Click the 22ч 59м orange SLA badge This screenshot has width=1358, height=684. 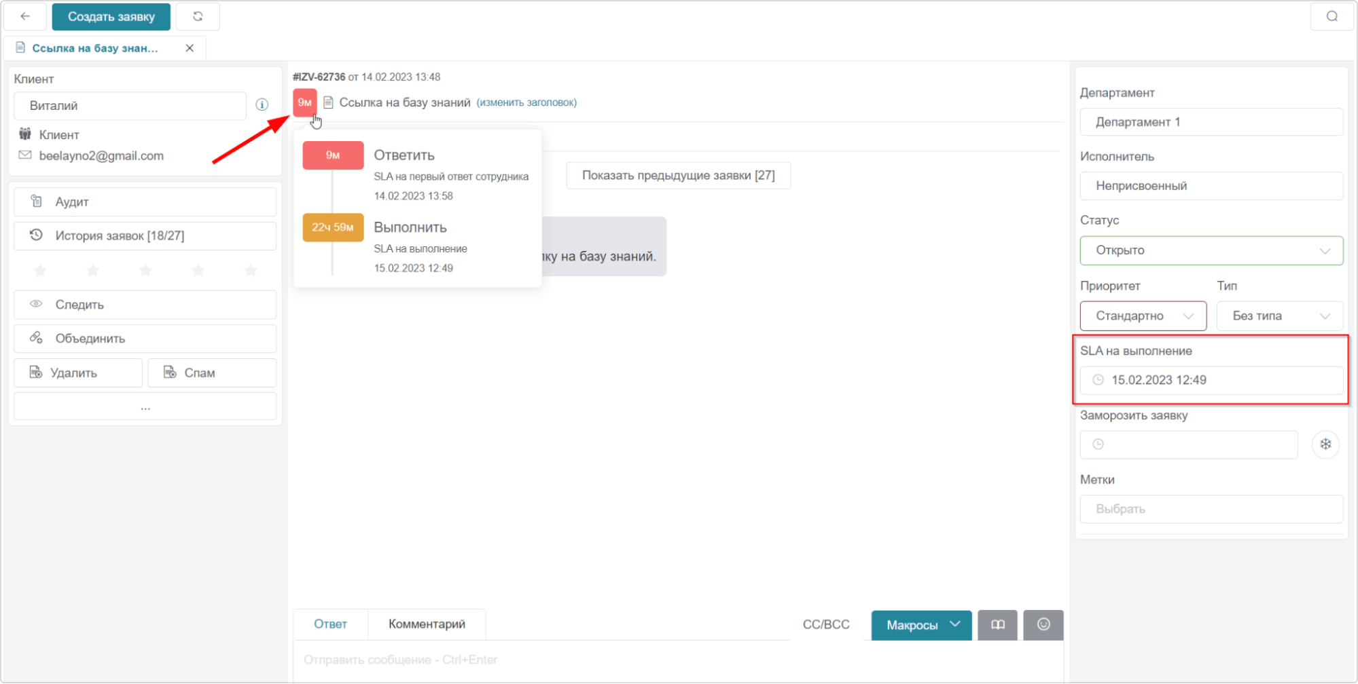pos(333,227)
